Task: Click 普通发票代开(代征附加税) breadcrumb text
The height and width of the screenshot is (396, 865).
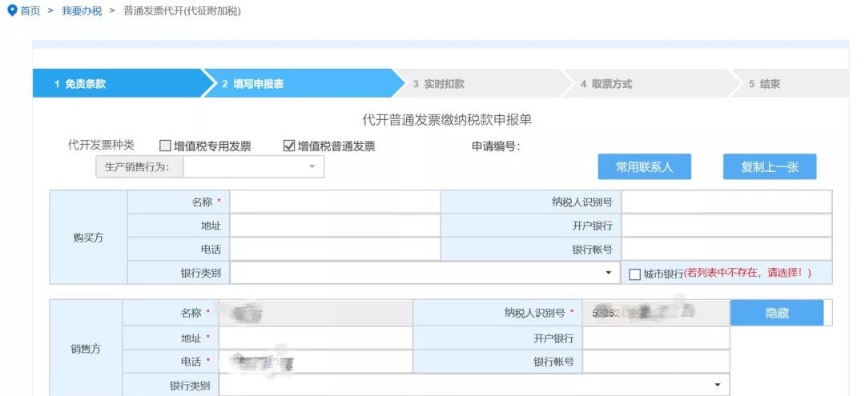Action: point(182,11)
